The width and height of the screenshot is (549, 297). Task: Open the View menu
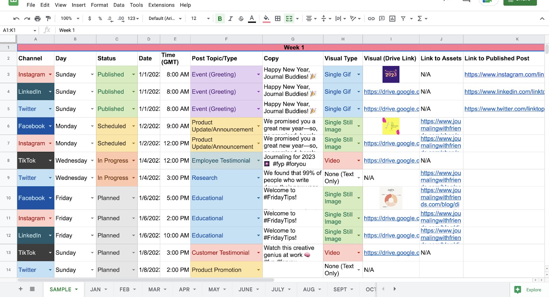pyautogui.click(x=60, y=5)
